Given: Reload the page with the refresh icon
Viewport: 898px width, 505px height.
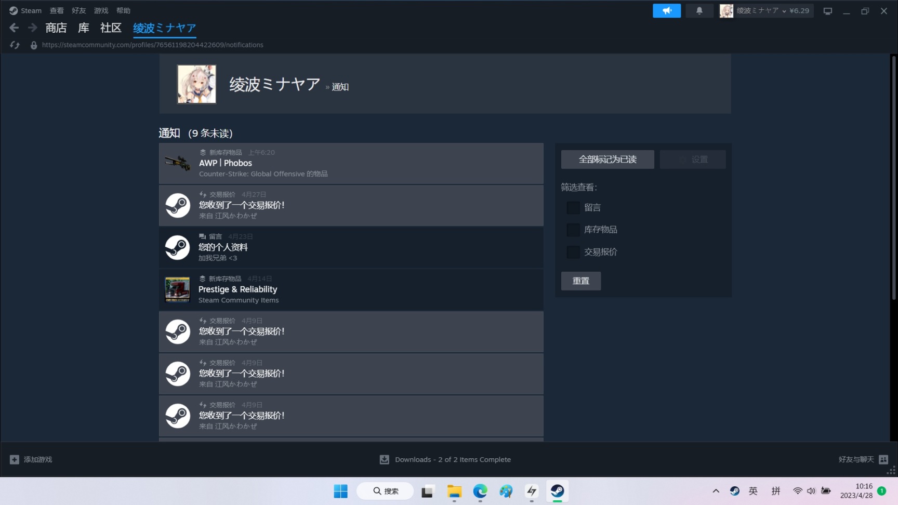Looking at the screenshot, I should coord(15,45).
